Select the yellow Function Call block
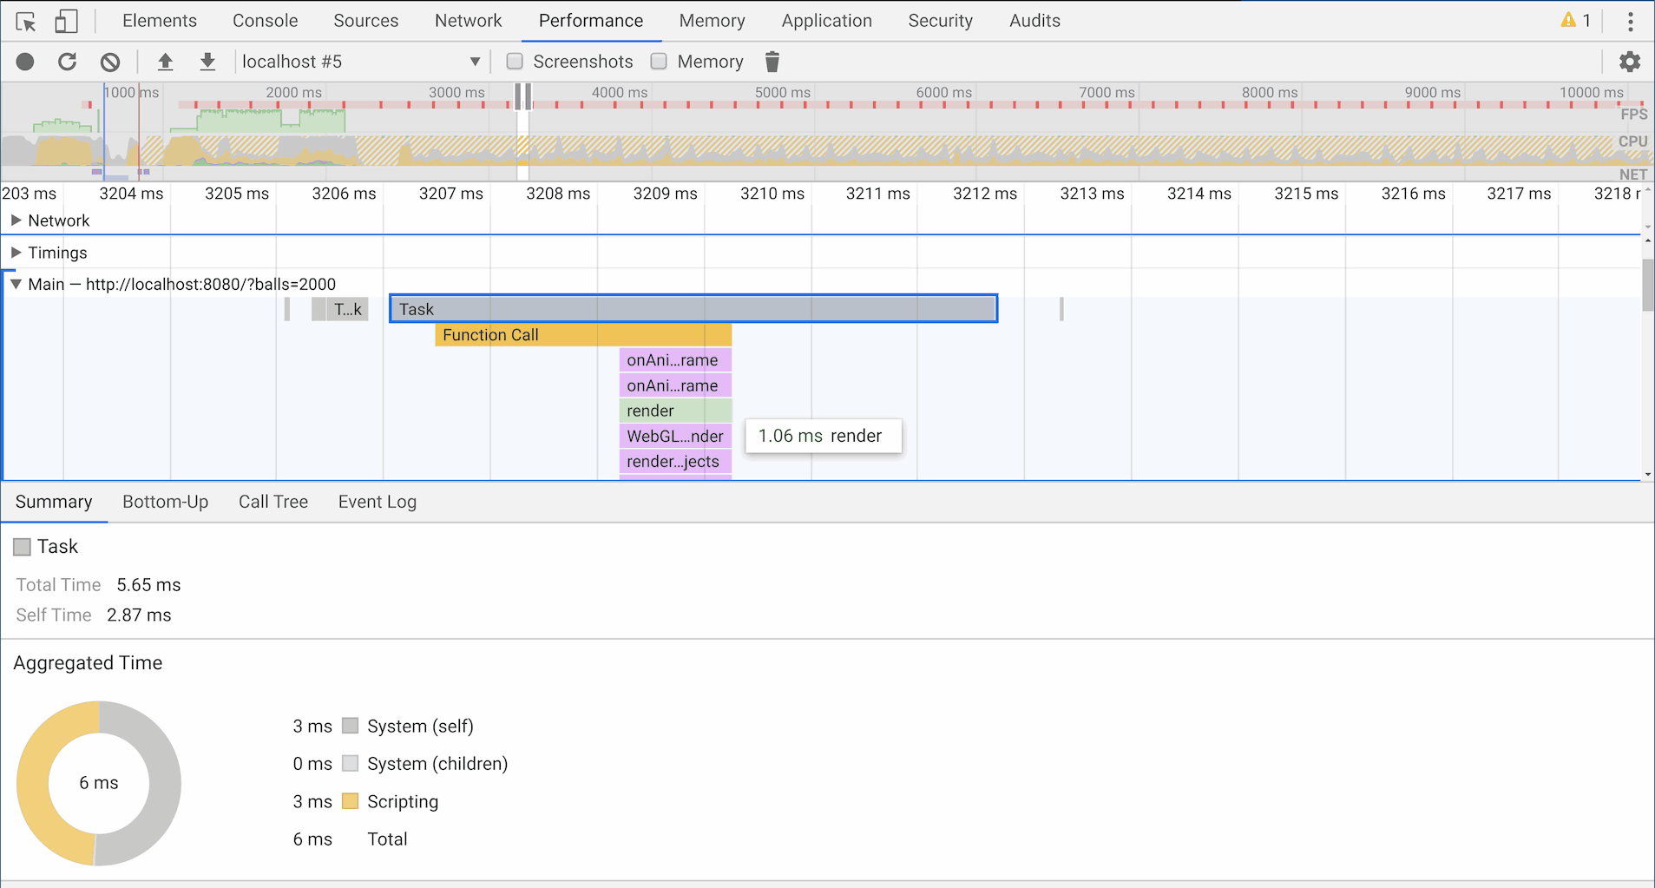Image resolution: width=1655 pixels, height=888 pixels. click(x=583, y=335)
